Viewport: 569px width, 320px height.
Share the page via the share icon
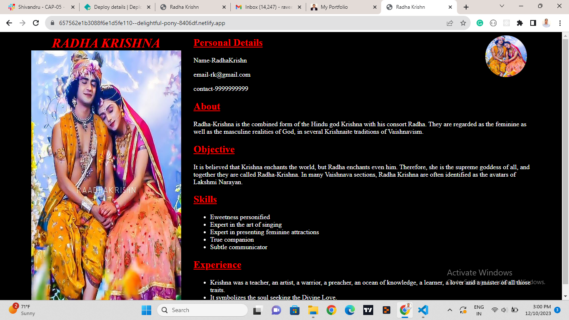[x=450, y=23]
